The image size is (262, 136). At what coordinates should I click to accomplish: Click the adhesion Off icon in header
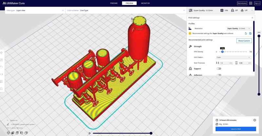[x=242, y=11]
